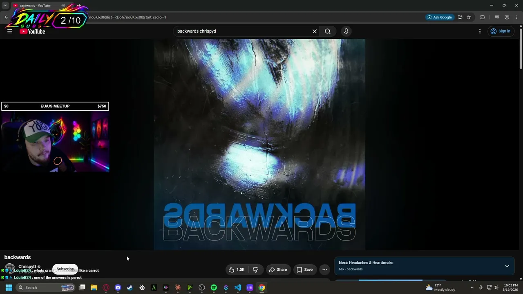Image resolution: width=523 pixels, height=294 pixels.
Task: Bookmark this tab with the star
Action: 469,17
